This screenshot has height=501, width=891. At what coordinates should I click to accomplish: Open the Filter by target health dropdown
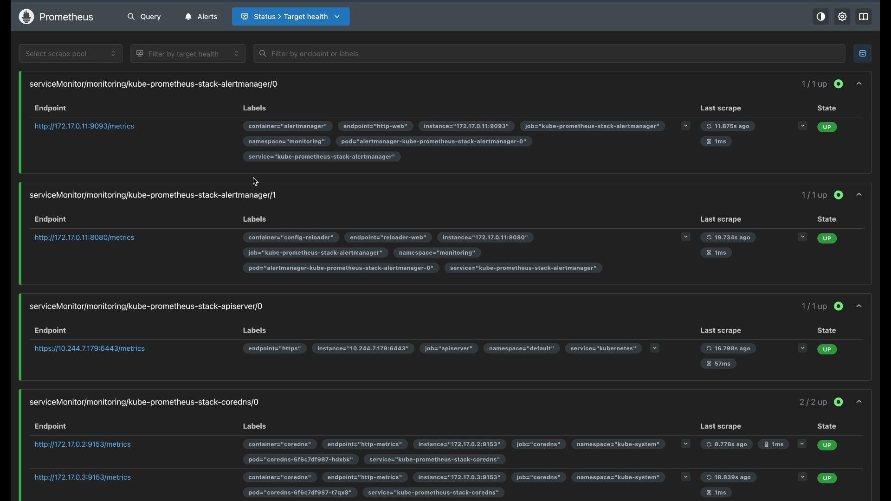tap(188, 54)
